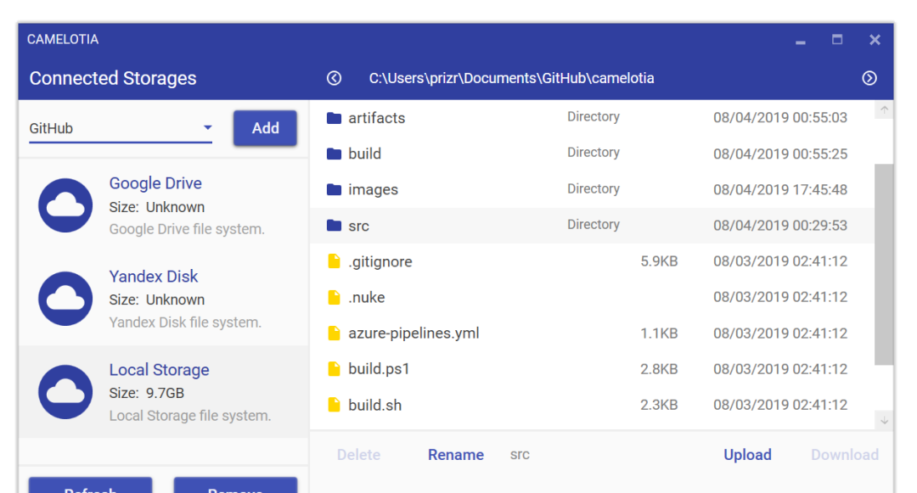Click the src folder icon
Viewport: 917px width, 493px height.
[x=334, y=226]
